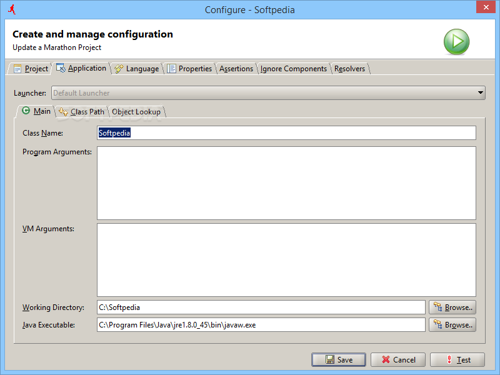
Task: Click folder tree icon beside Java Executable Browse
Action: [x=438, y=324]
